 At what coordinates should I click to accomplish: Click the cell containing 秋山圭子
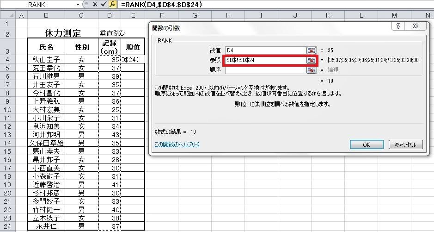46,59
